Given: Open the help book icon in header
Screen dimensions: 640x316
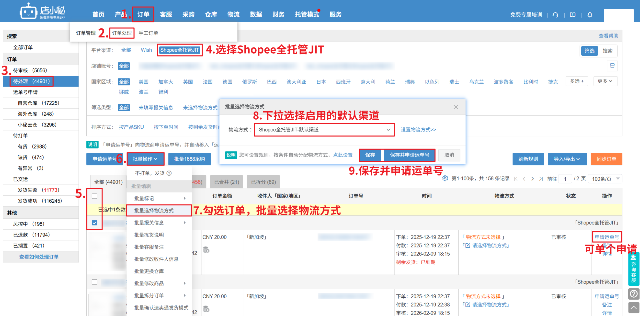Looking at the screenshot, I should click(x=572, y=15).
